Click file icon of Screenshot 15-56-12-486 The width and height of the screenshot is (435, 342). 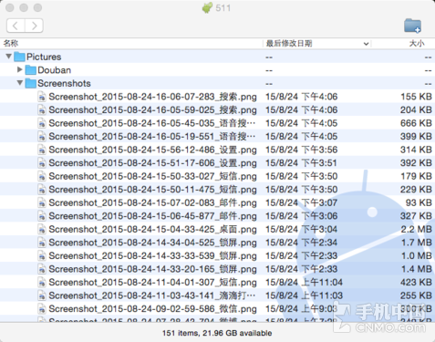click(42, 150)
